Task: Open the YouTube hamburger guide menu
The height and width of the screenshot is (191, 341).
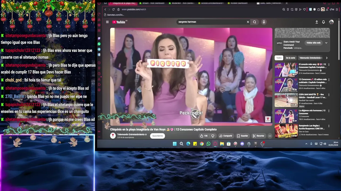Action: pos(107,22)
